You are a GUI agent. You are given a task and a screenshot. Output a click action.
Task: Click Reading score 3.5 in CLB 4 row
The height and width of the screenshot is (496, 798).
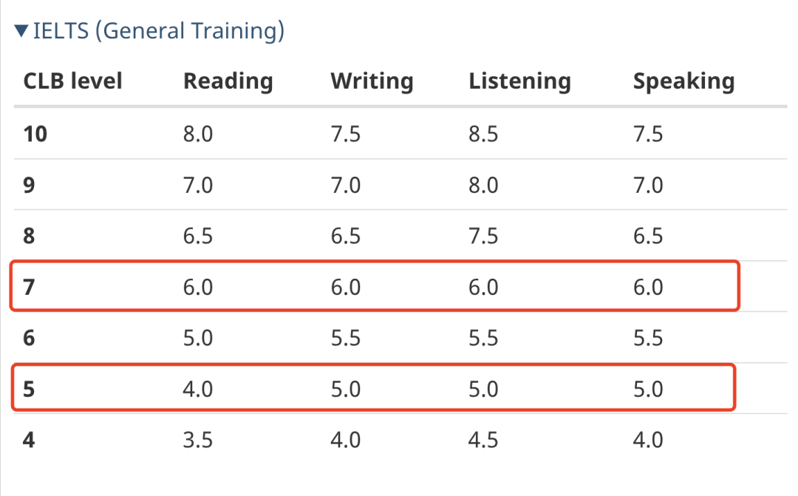point(197,440)
